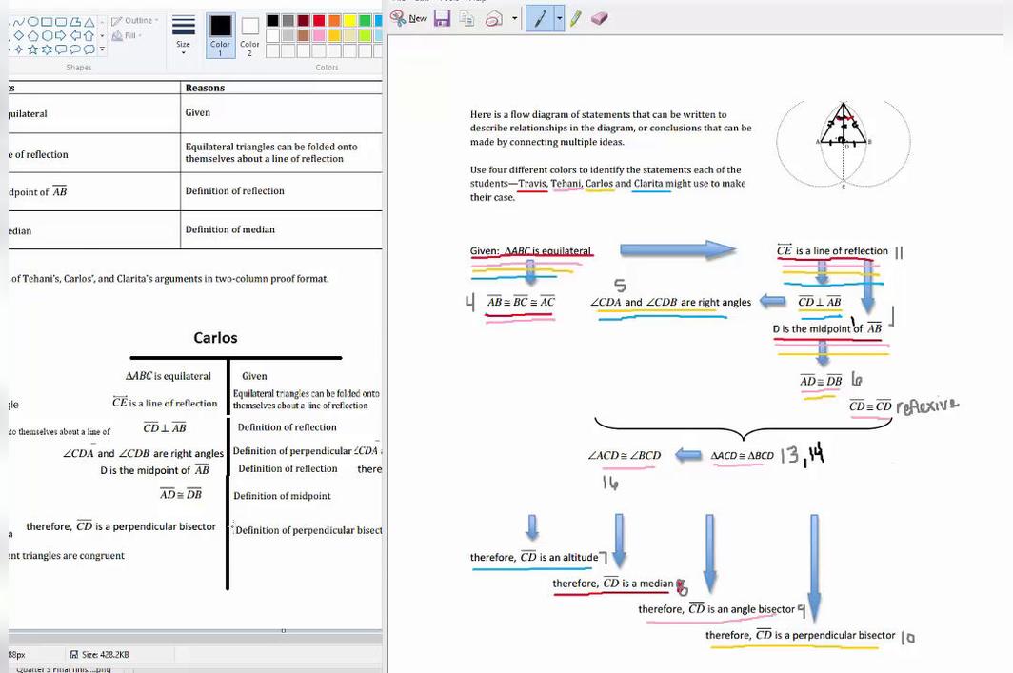The width and height of the screenshot is (1013, 673).
Task: Select the Hexagon shape in Paint
Action: (x=47, y=35)
